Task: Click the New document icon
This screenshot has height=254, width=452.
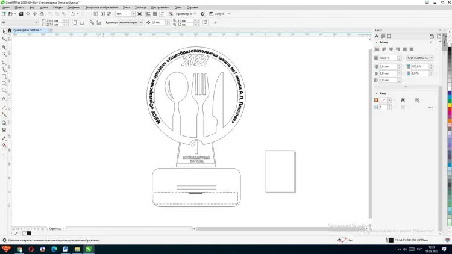Action: click(x=4, y=14)
